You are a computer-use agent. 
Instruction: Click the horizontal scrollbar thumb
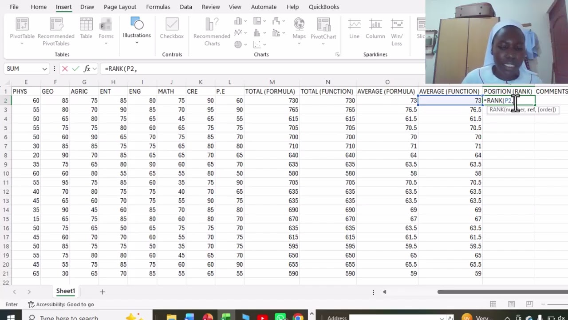tap(502, 292)
